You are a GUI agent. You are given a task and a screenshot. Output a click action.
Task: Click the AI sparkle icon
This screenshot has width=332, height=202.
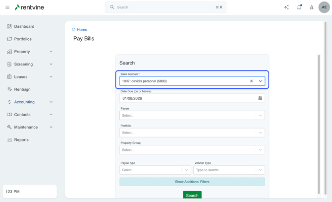pos(286,7)
